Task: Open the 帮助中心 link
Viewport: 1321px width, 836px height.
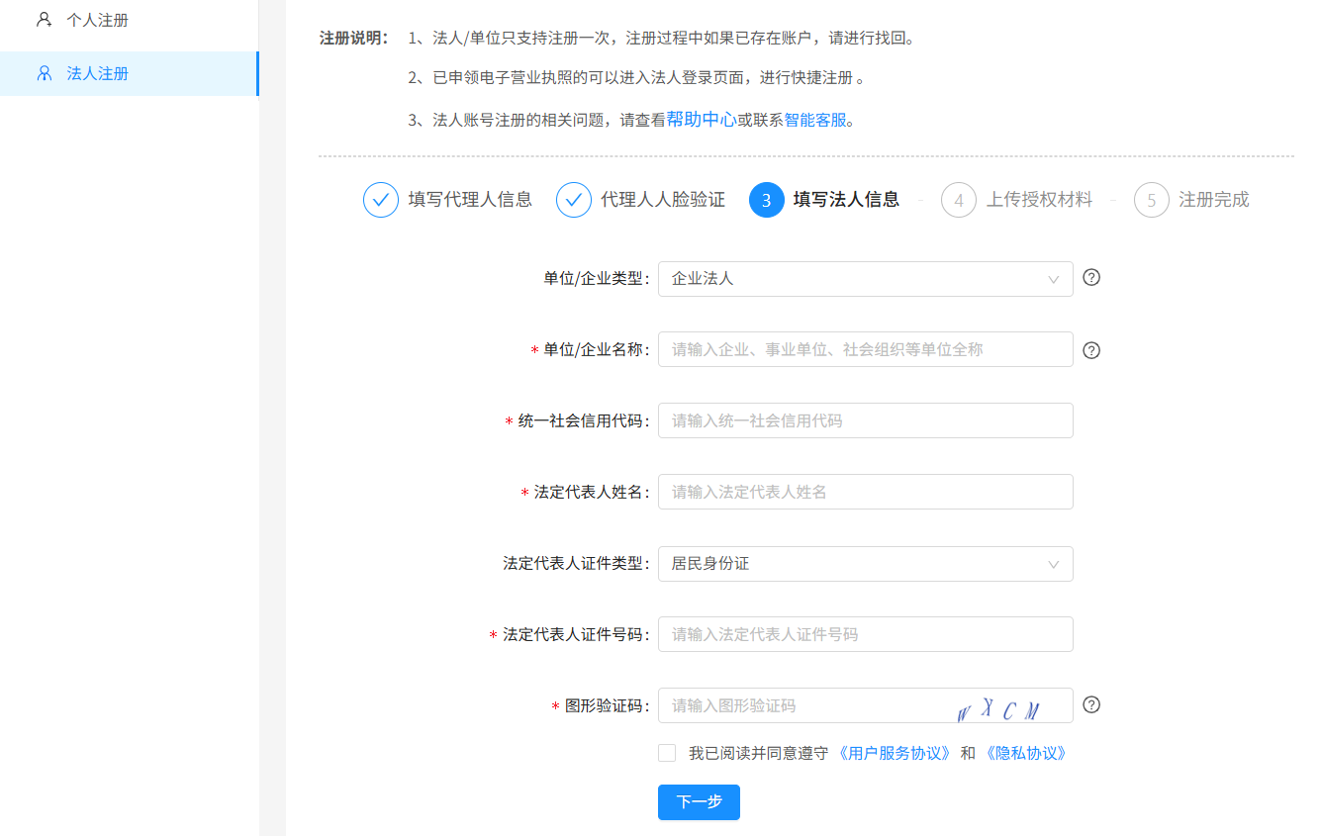Action: pyautogui.click(x=701, y=120)
